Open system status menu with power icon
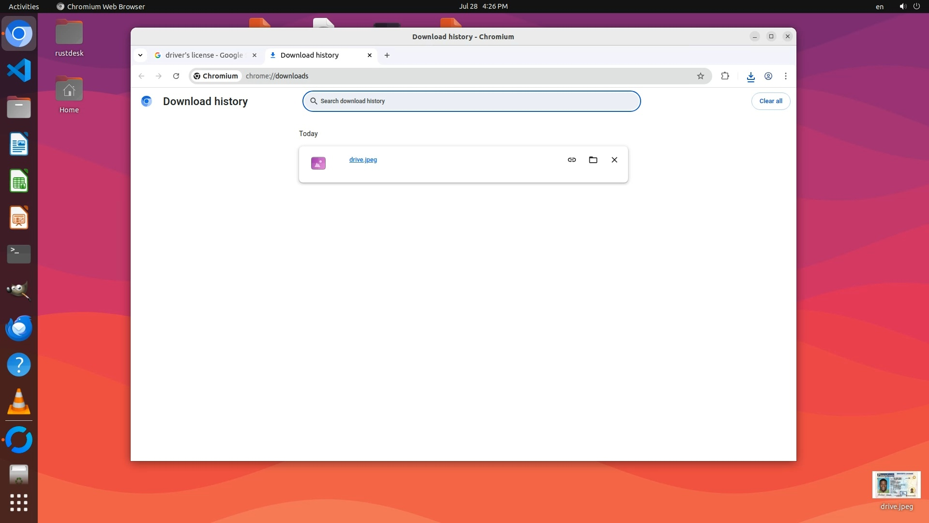The width and height of the screenshot is (929, 523). pyautogui.click(x=916, y=6)
